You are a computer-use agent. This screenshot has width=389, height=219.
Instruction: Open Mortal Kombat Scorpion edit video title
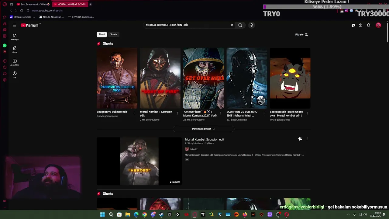pos(205,139)
